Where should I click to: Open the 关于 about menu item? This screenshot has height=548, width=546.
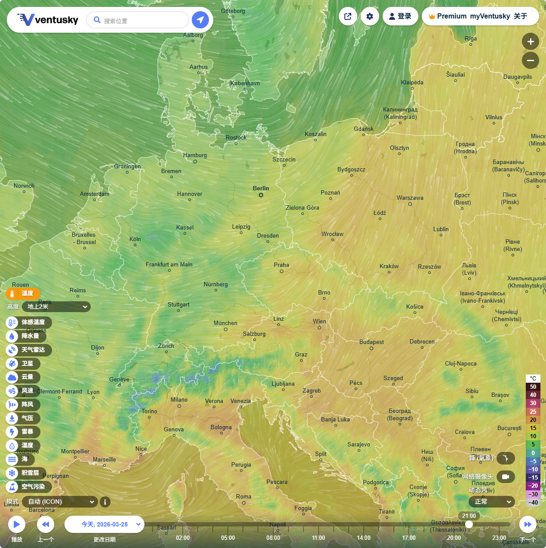(520, 16)
